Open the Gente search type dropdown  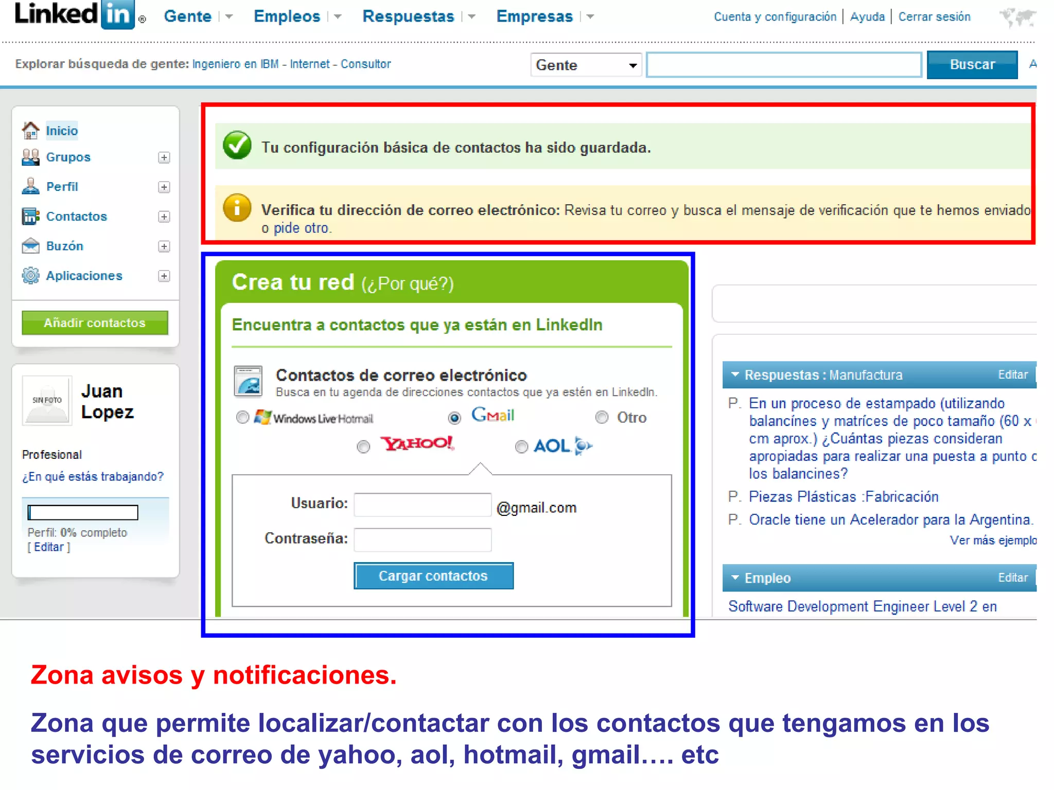point(586,65)
